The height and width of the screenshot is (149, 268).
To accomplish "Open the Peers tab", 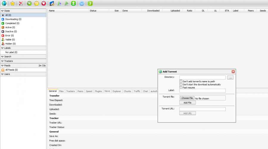I will click(80, 91).
